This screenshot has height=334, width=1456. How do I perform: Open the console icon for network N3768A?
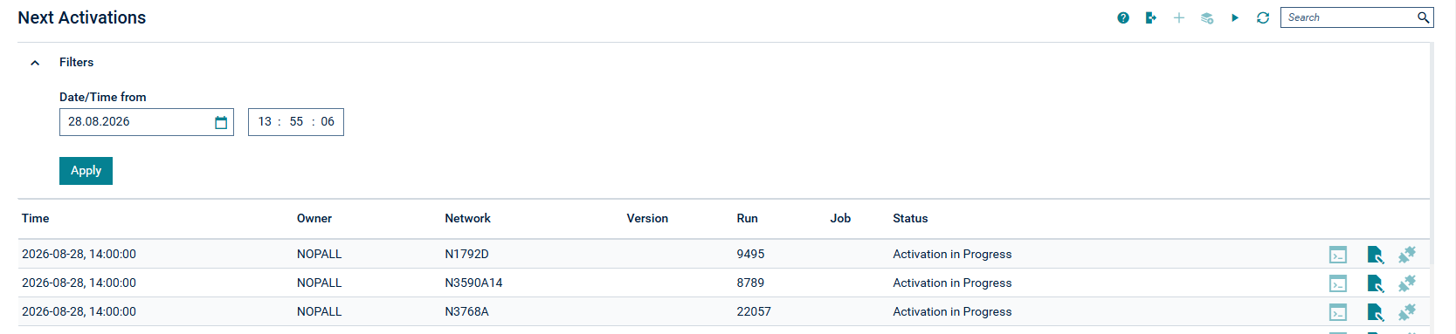pyautogui.click(x=1338, y=312)
